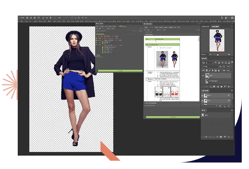Image resolution: width=249 pixels, height=169 pixels.
Task: Switch to the Histogram tab
Action: (x=206, y=26)
